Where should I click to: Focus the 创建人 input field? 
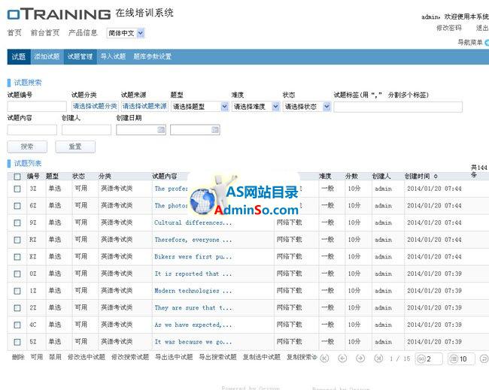(87, 129)
